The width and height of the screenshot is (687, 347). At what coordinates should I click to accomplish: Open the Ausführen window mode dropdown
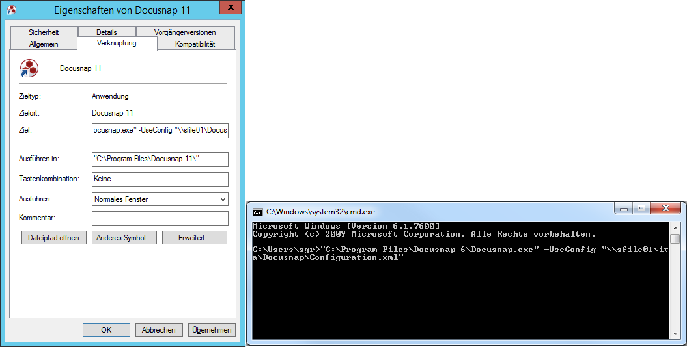point(160,199)
